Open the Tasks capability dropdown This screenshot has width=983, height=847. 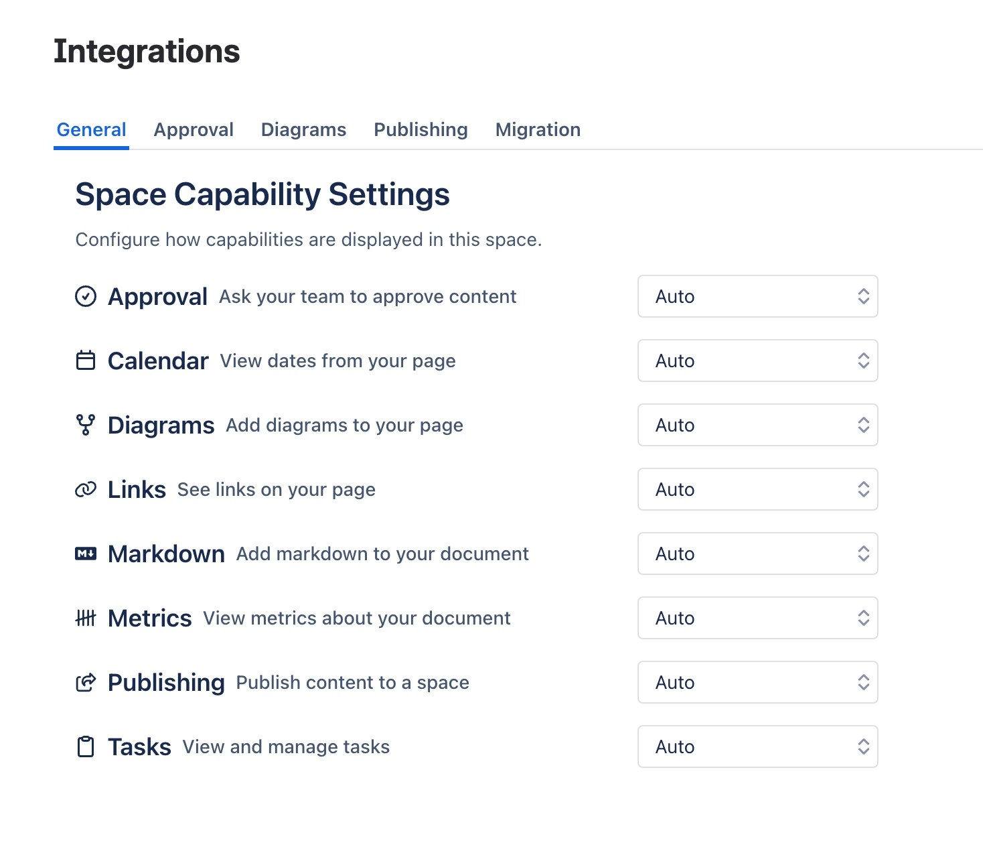coord(757,746)
